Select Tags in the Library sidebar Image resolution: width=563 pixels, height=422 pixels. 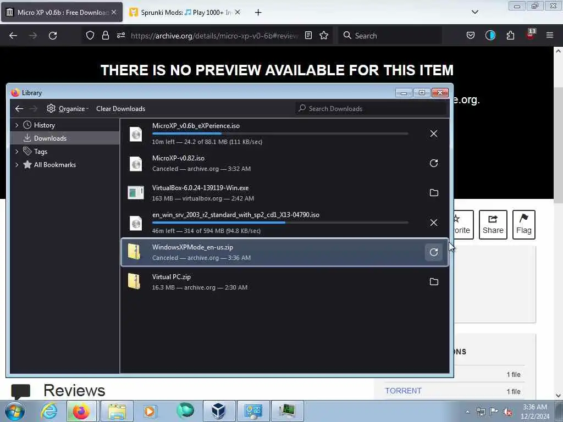41,152
